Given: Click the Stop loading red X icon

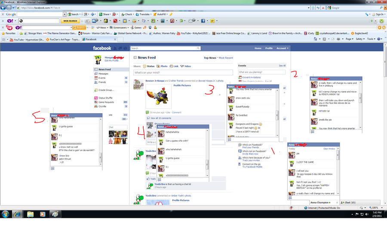Looking at the screenshot, I should 323,8.
